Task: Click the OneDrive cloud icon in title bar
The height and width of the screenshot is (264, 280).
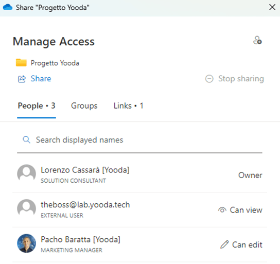Action: coord(8,8)
